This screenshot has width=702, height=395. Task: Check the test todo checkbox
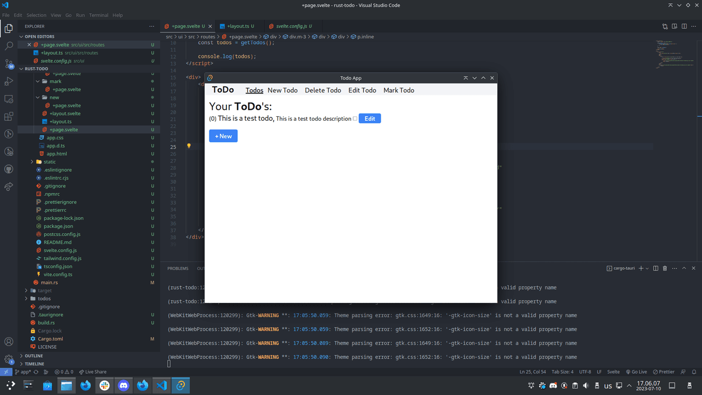pyautogui.click(x=355, y=119)
